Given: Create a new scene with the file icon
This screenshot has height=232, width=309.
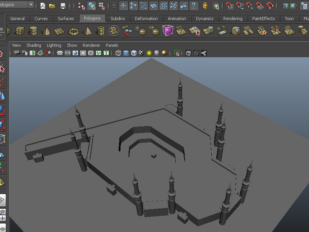Looking at the screenshot, I should (43, 6).
